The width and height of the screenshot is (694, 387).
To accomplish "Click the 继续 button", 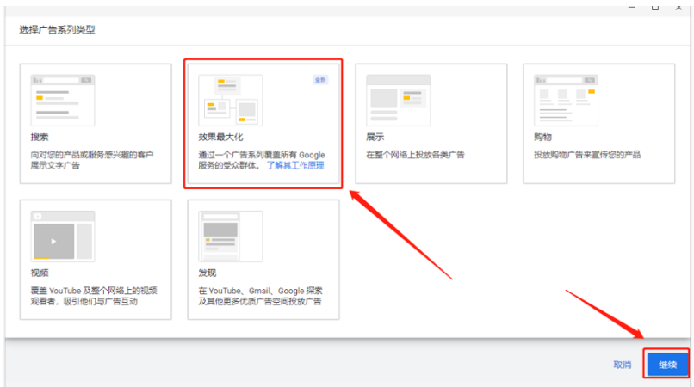I will 667,365.
